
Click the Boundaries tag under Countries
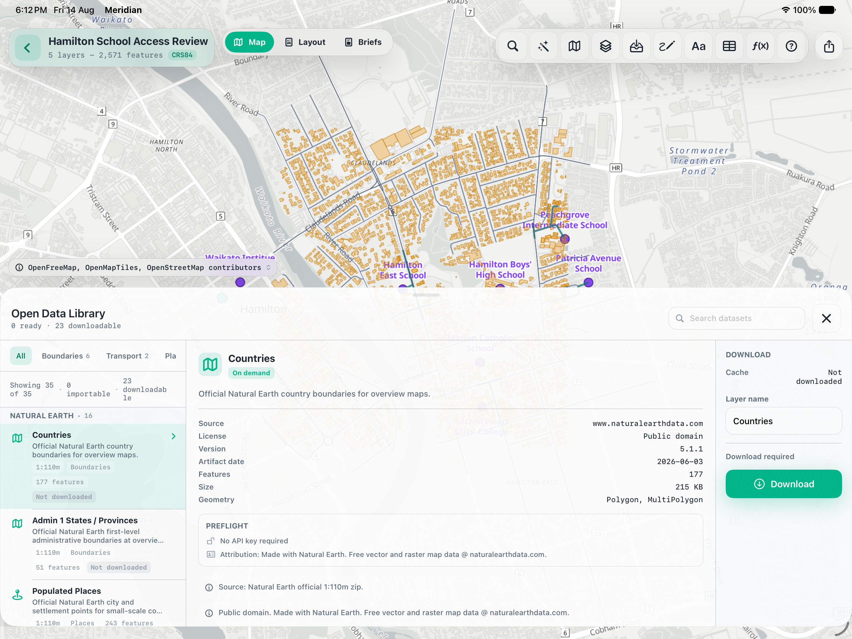coord(90,467)
